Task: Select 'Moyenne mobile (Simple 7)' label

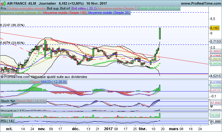Action: (x=118, y=9)
